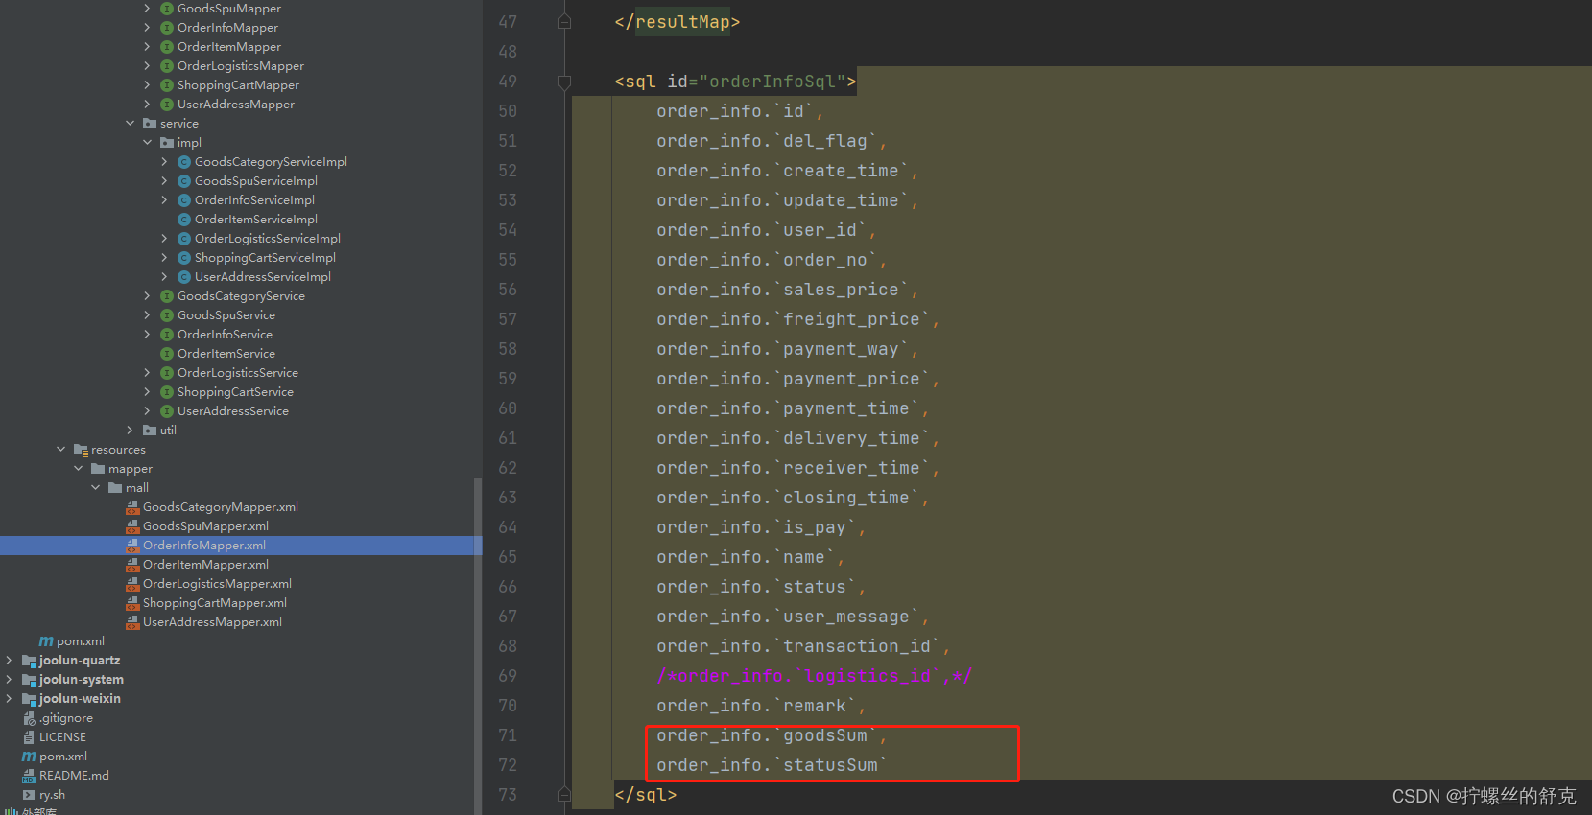Click the README.md file icon

[29, 776]
